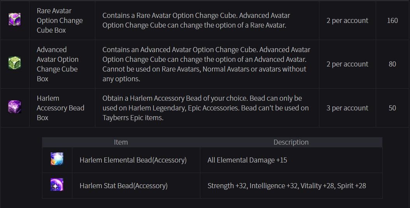
Task: Click the Description column header
Action: [x=291, y=142]
